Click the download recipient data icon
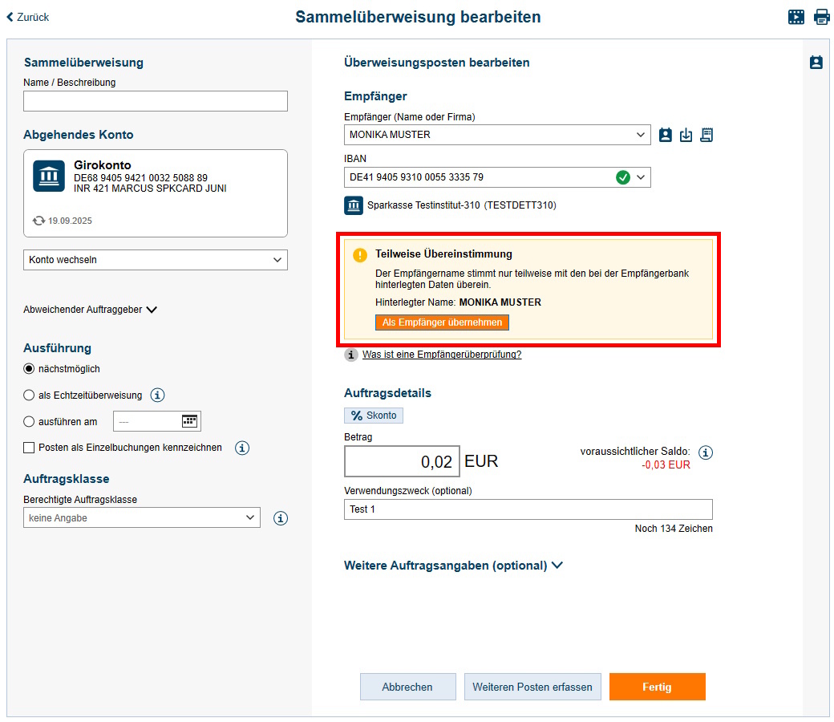834x722 pixels. tap(686, 135)
